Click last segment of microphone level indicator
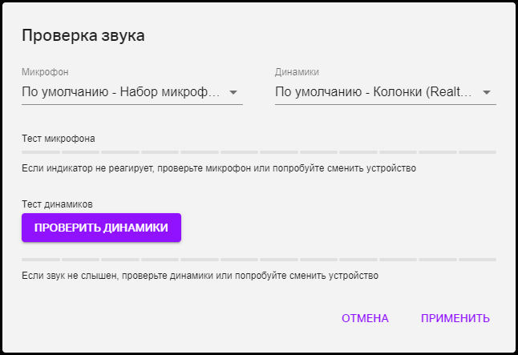 tap(477, 152)
